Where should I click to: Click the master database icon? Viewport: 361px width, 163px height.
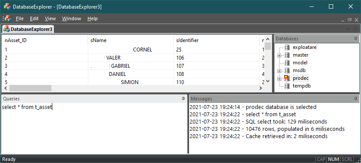tap(287, 55)
